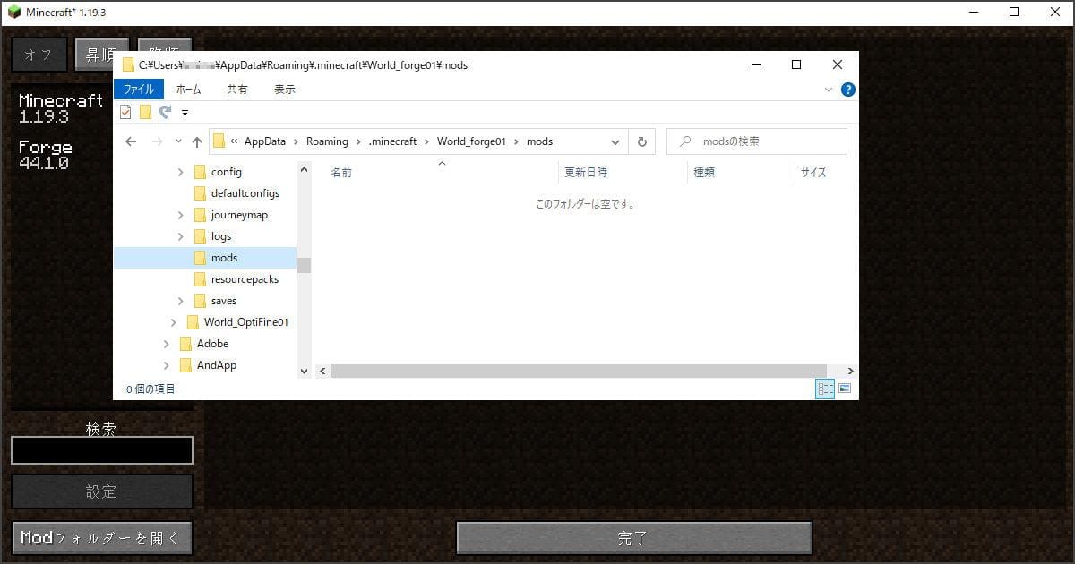Click Properties icon in Explorer quick access toolbar

click(x=125, y=112)
